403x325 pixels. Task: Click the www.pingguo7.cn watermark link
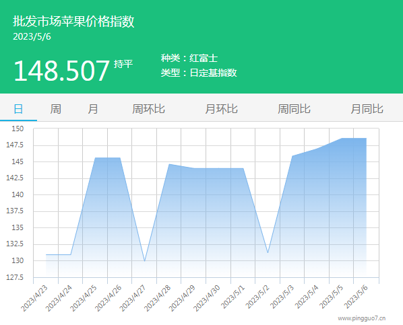(x=362, y=318)
